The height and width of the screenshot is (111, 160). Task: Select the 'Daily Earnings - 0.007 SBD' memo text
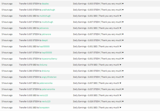[85, 83]
